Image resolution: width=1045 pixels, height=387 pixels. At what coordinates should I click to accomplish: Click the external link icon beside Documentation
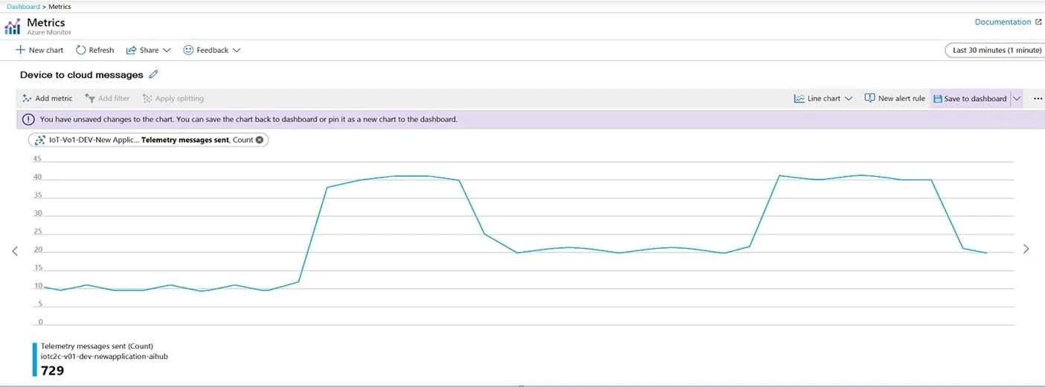pyautogui.click(x=1038, y=22)
